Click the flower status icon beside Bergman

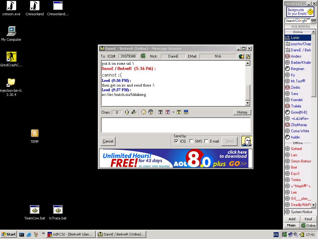point(288,69)
